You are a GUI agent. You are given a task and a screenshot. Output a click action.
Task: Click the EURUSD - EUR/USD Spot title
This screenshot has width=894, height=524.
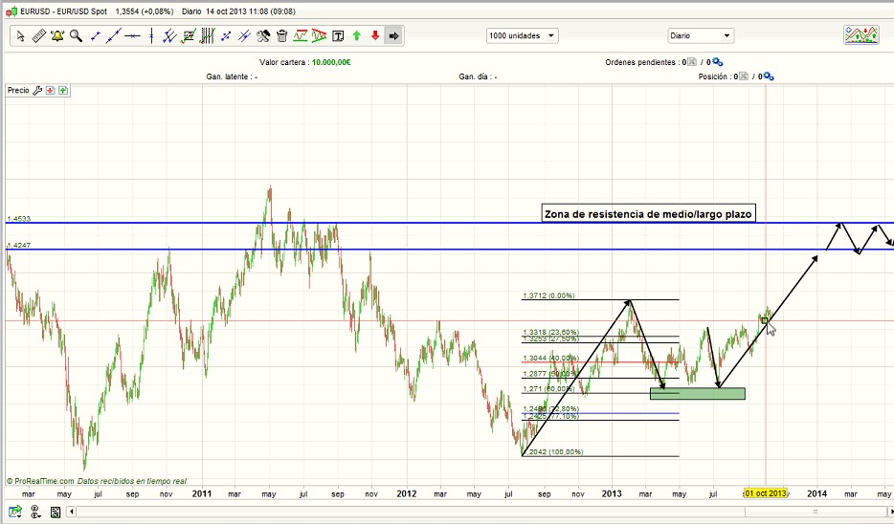coord(64,11)
